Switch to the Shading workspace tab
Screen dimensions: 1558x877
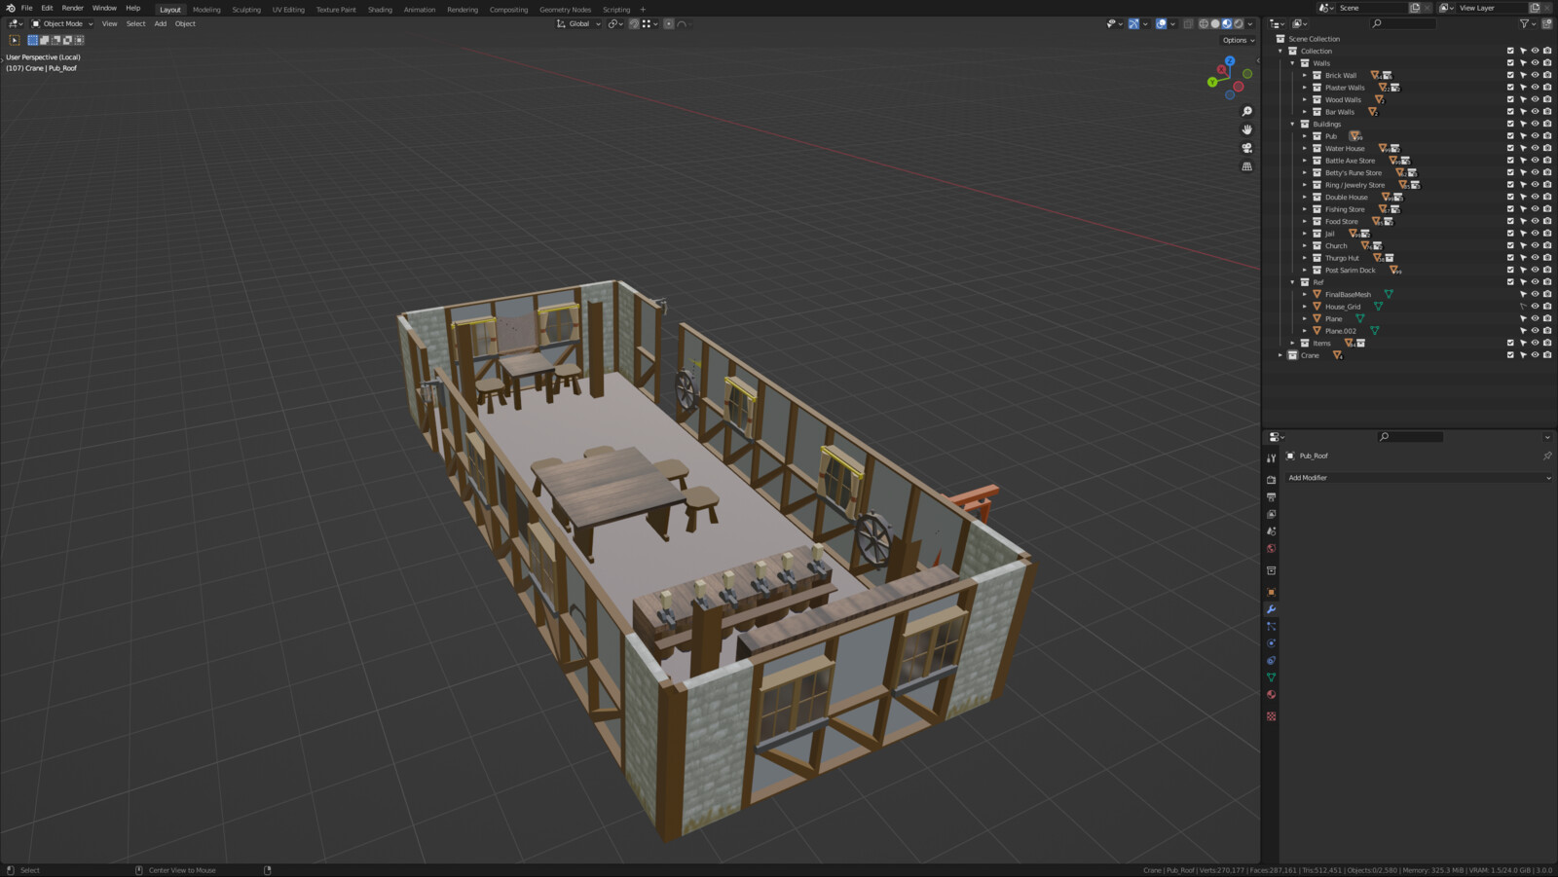point(380,10)
